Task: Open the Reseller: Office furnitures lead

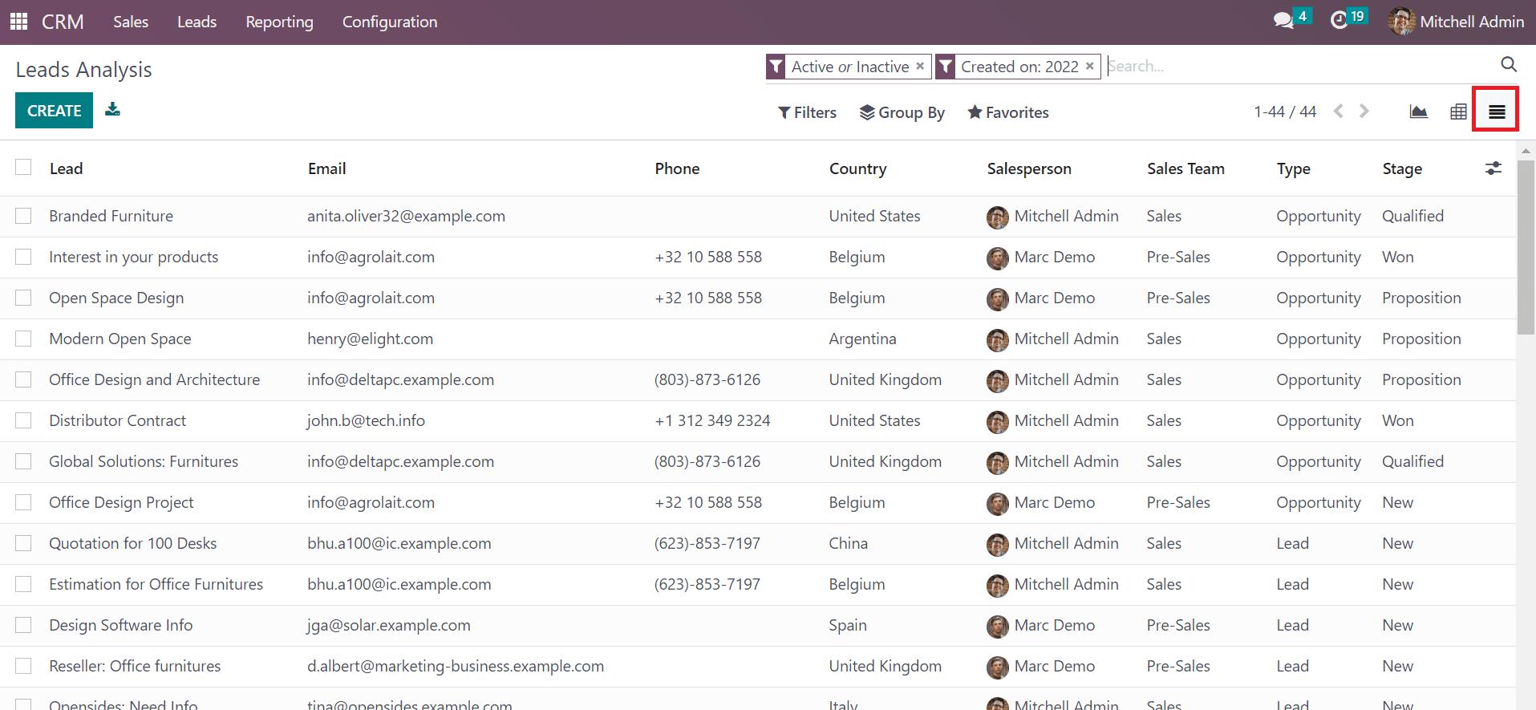Action: click(x=135, y=666)
